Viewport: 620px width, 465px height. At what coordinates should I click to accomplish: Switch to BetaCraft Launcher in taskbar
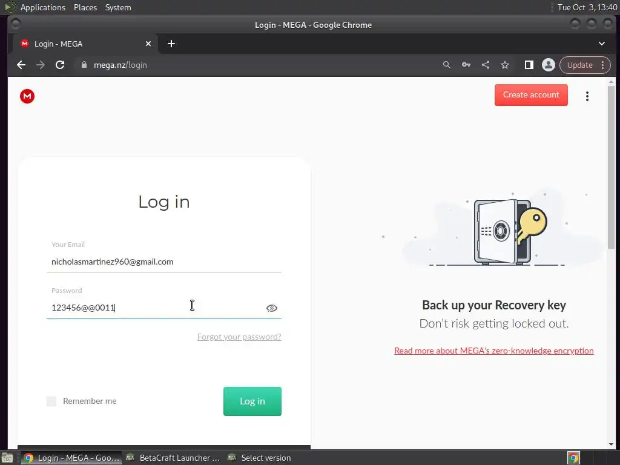coord(173,458)
